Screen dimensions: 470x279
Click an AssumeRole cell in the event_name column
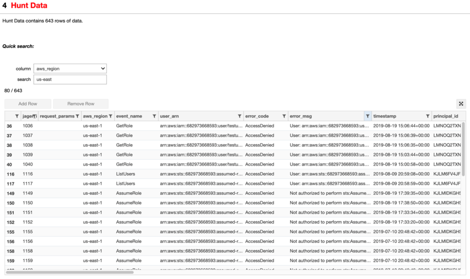129,193
